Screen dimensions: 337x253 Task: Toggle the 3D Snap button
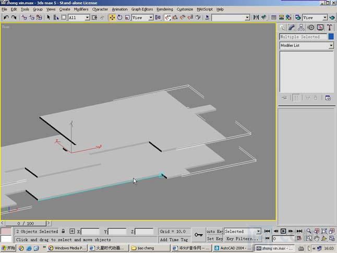[x=167, y=17]
